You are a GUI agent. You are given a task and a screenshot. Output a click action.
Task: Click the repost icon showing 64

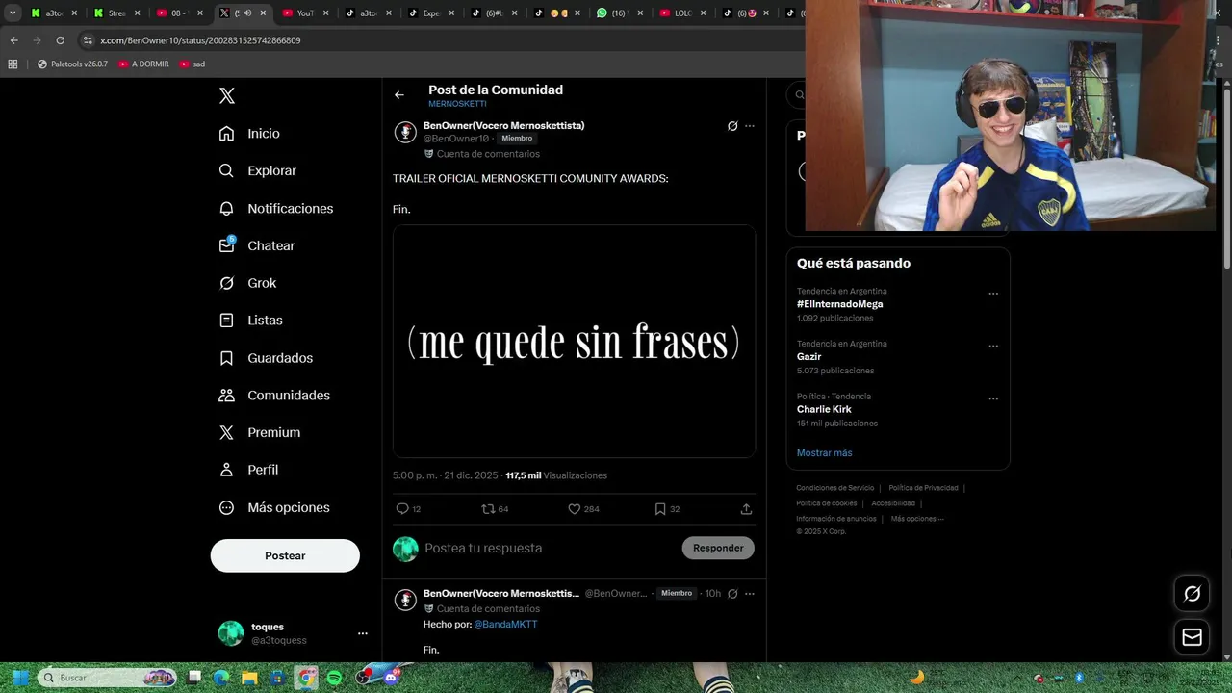click(488, 508)
